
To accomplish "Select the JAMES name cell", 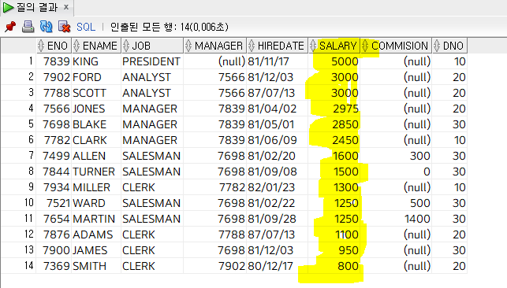I will point(96,250).
